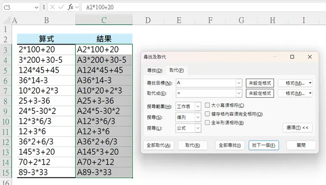Image resolution: width=326 pixels, height=185 pixels.
Task: Select column E header
Action: 179,20
